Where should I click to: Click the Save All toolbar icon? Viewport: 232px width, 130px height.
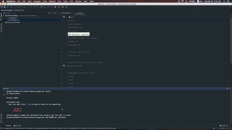point(5,7)
